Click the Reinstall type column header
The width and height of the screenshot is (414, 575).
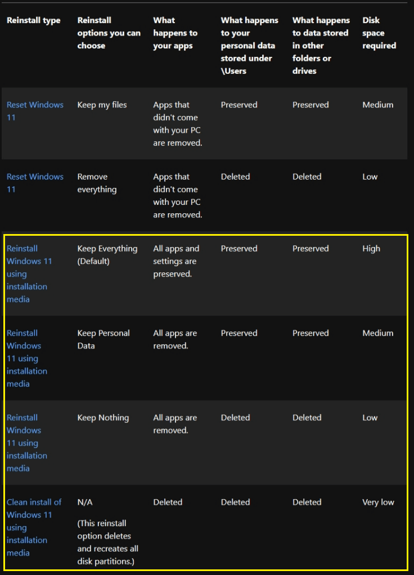tap(33, 20)
